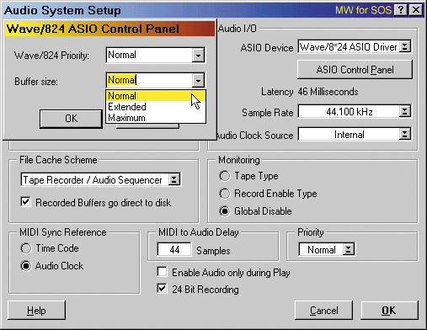The height and width of the screenshot is (330, 427).
Task: Select Tape Type monitoring
Action: click(225, 176)
